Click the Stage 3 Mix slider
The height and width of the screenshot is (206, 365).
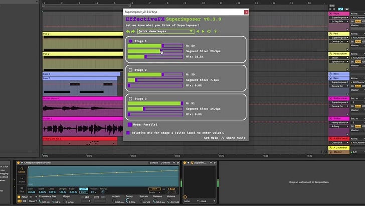[155, 115]
